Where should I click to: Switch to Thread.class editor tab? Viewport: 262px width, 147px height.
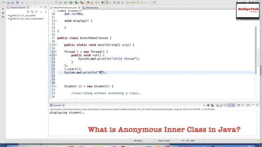(x=92, y=8)
